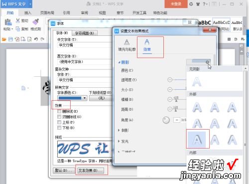Image resolution: width=249 pixels, height=184 pixels.
Task: Click the 默认 default button
Action: click(64, 171)
